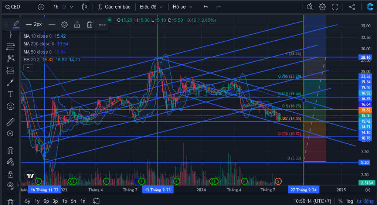Add a symbol to compare with plus icon
Viewport: 377px width, 205px height.
pyautogui.click(x=41, y=7)
